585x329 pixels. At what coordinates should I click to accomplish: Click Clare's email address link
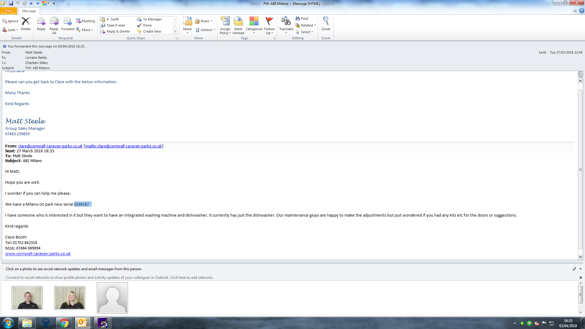[50, 146]
